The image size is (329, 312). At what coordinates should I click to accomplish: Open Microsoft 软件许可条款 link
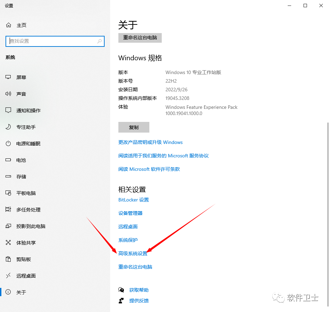(x=149, y=169)
